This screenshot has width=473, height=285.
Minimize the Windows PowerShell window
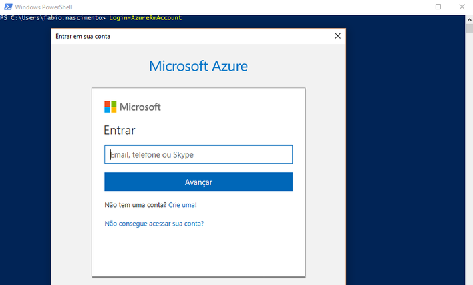[415, 7]
